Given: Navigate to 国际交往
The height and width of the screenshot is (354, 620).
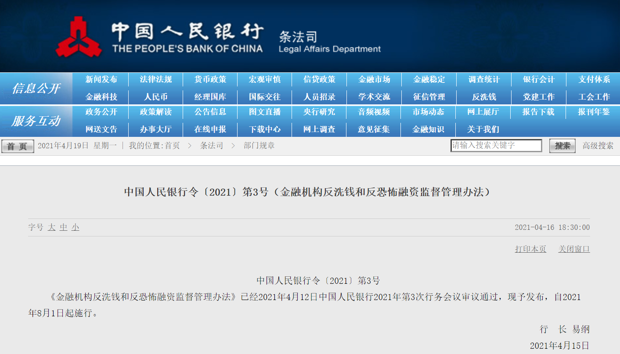Looking at the screenshot, I should click(265, 97).
